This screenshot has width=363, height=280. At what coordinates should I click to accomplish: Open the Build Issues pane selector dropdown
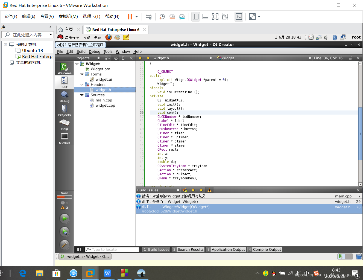(x=158, y=190)
